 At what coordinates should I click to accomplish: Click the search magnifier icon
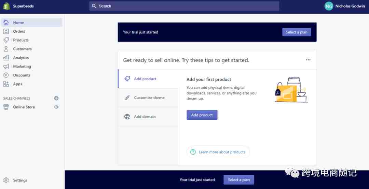point(94,6)
